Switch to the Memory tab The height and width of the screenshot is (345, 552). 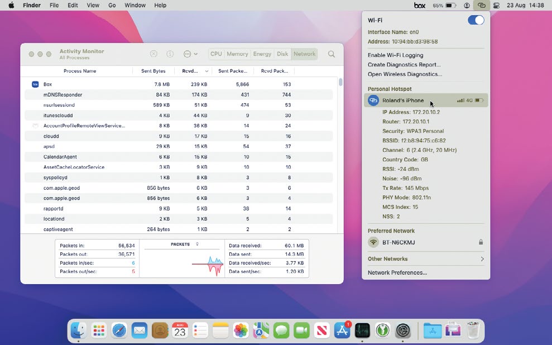click(x=237, y=54)
